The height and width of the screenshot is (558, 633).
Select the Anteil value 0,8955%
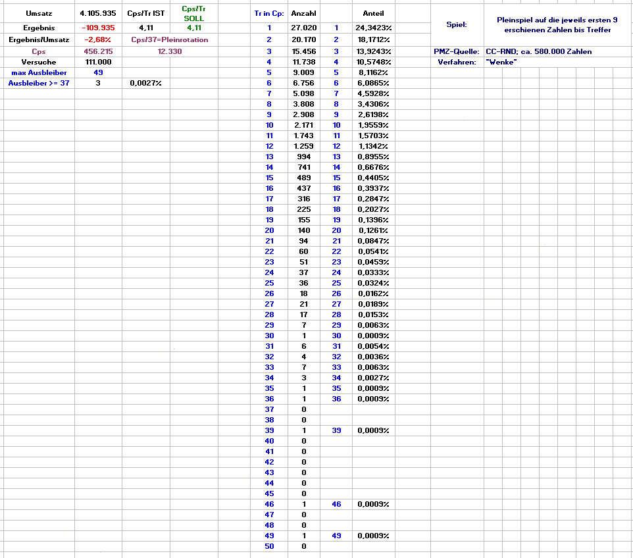[374, 157]
